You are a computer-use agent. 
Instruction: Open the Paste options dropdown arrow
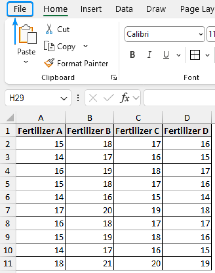pos(26,62)
